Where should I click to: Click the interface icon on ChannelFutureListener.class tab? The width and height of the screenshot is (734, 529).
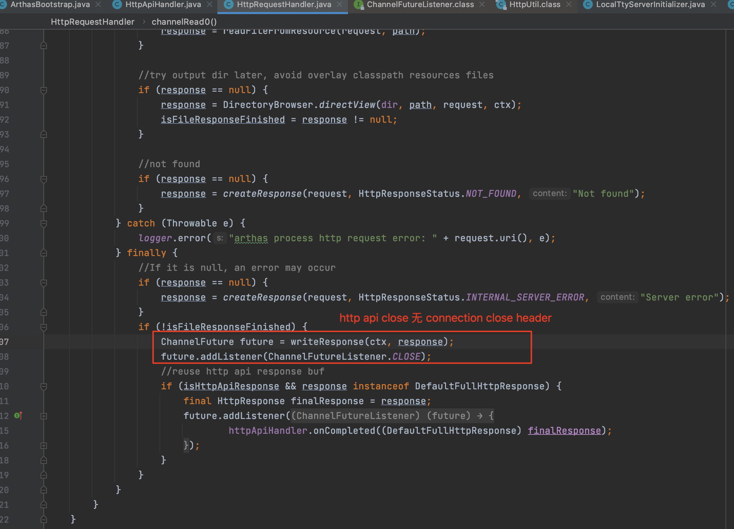tap(358, 5)
